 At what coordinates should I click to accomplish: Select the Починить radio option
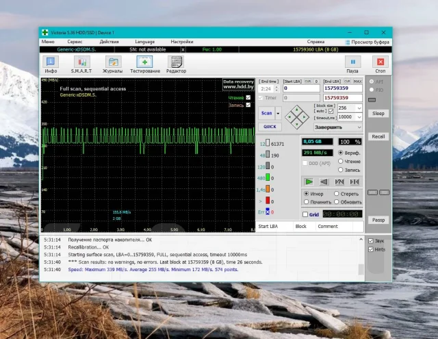tap(306, 201)
